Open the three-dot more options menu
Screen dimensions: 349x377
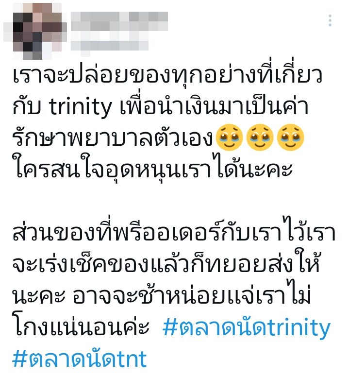[x=330, y=20]
